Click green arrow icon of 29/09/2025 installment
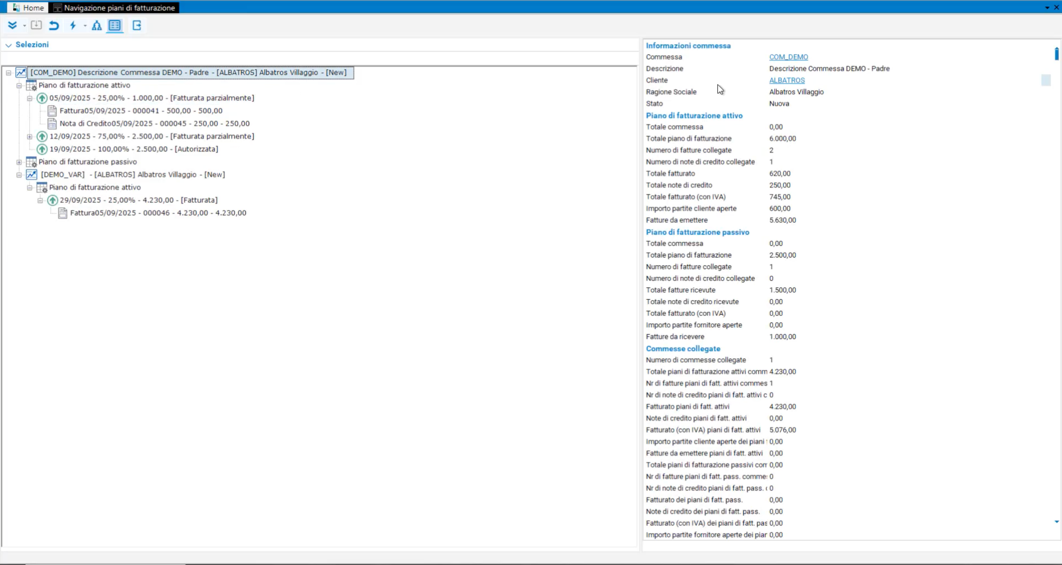 (x=52, y=200)
